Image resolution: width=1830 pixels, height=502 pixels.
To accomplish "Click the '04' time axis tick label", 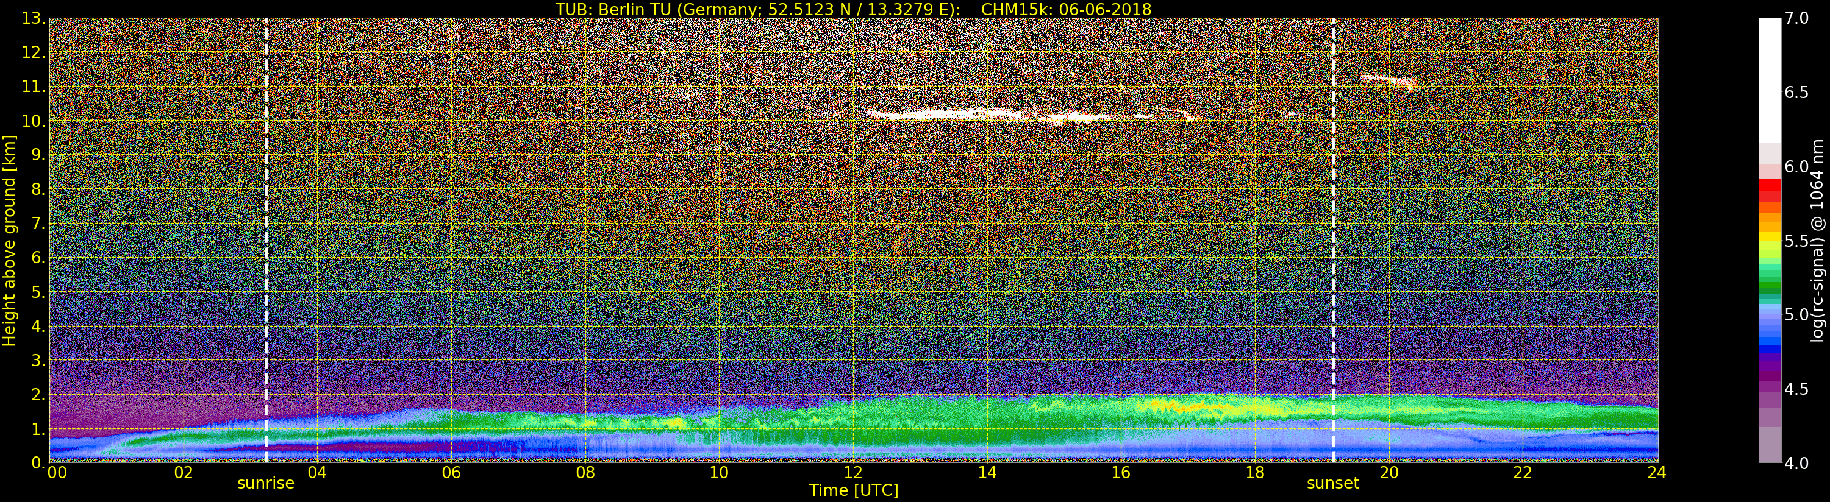I will click(317, 473).
